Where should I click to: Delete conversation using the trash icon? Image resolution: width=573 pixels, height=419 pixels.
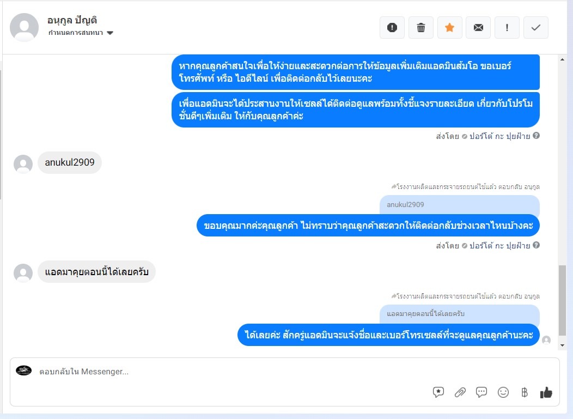click(421, 27)
